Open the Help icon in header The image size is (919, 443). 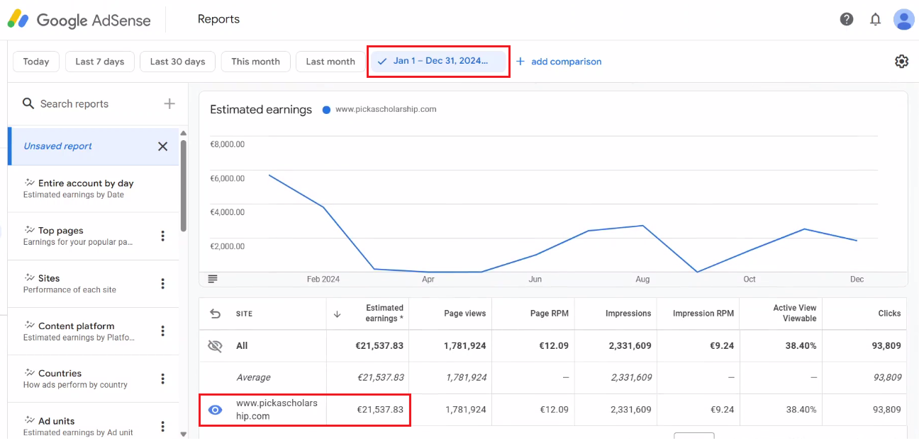coord(847,19)
